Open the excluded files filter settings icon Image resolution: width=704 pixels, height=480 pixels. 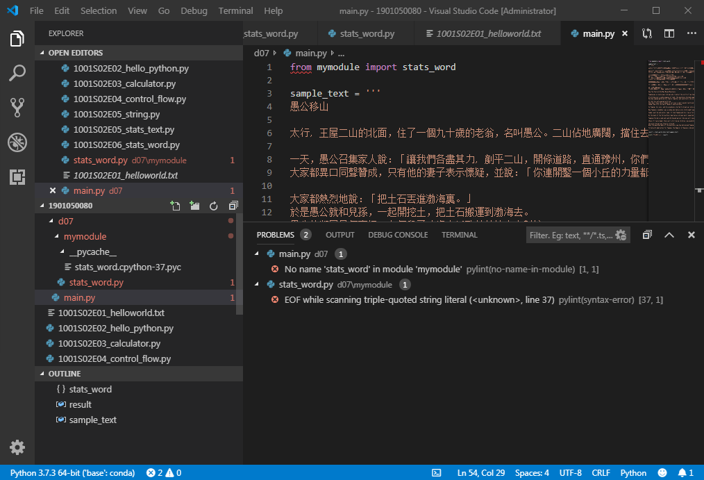tap(621, 235)
